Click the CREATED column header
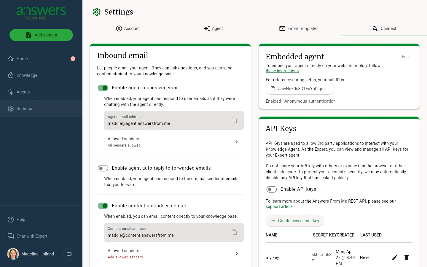 tap(345, 235)
